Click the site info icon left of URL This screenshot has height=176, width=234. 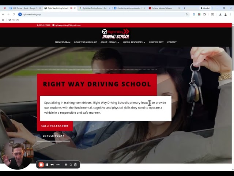click(20, 14)
